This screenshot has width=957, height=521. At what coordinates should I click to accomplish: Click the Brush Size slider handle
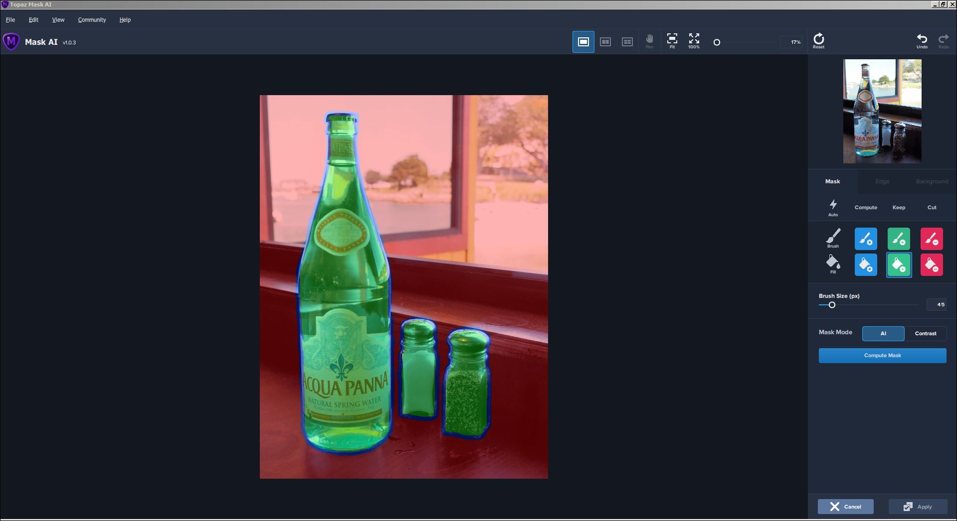[x=831, y=305]
